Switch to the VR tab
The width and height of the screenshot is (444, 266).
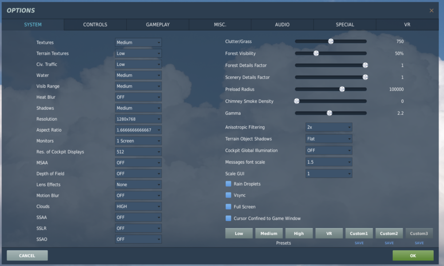[407, 24]
